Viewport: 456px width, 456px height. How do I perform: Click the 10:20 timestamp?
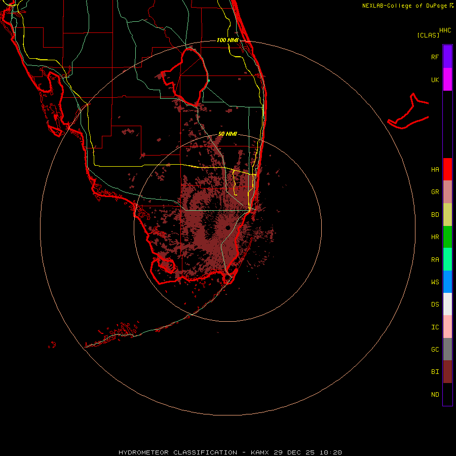tap(330, 452)
